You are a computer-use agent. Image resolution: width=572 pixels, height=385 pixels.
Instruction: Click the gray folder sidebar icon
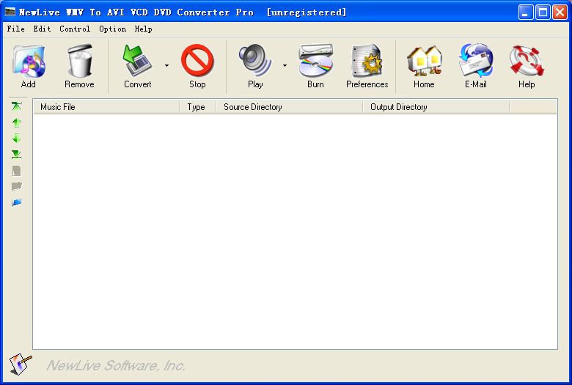pyautogui.click(x=16, y=187)
